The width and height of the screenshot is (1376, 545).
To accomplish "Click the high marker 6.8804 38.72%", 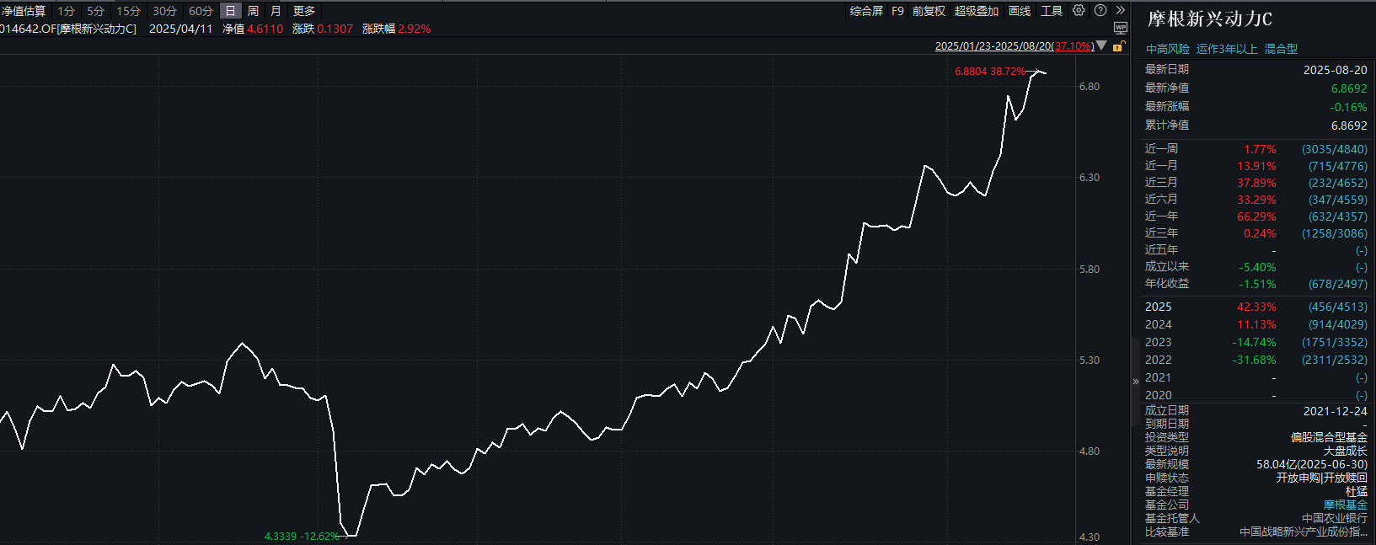I will (990, 72).
